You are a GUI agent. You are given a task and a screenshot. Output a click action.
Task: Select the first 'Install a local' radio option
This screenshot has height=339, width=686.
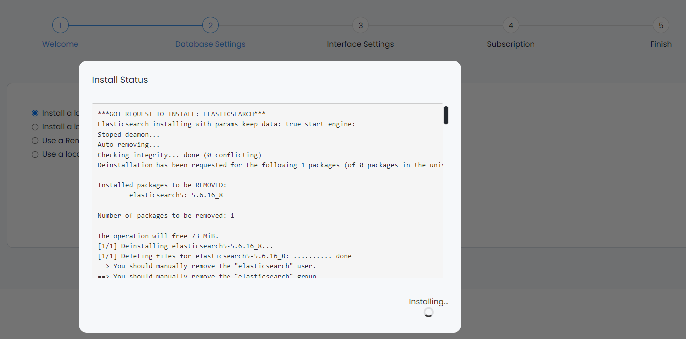point(35,113)
